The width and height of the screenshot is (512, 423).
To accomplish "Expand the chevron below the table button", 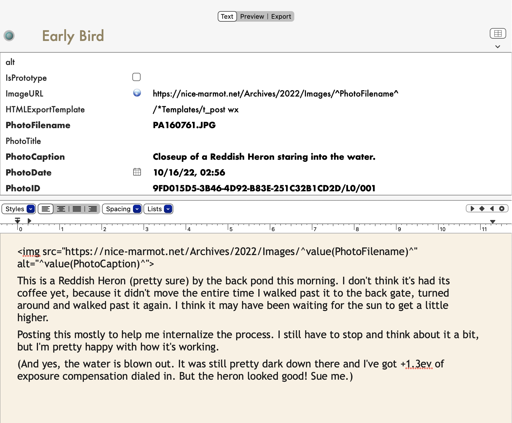I will click(498, 47).
